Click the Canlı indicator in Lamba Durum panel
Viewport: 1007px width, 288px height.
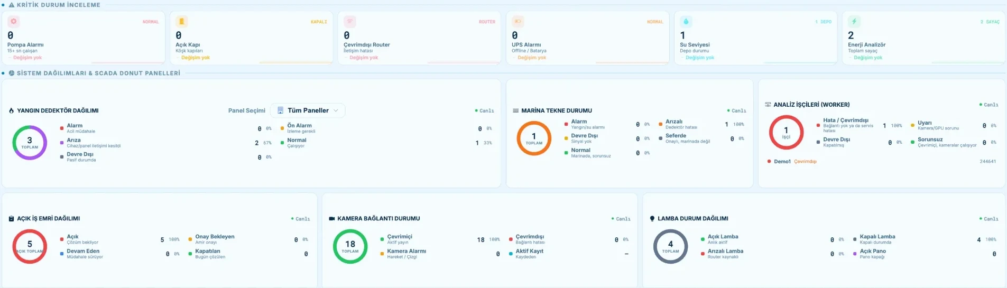pos(988,219)
